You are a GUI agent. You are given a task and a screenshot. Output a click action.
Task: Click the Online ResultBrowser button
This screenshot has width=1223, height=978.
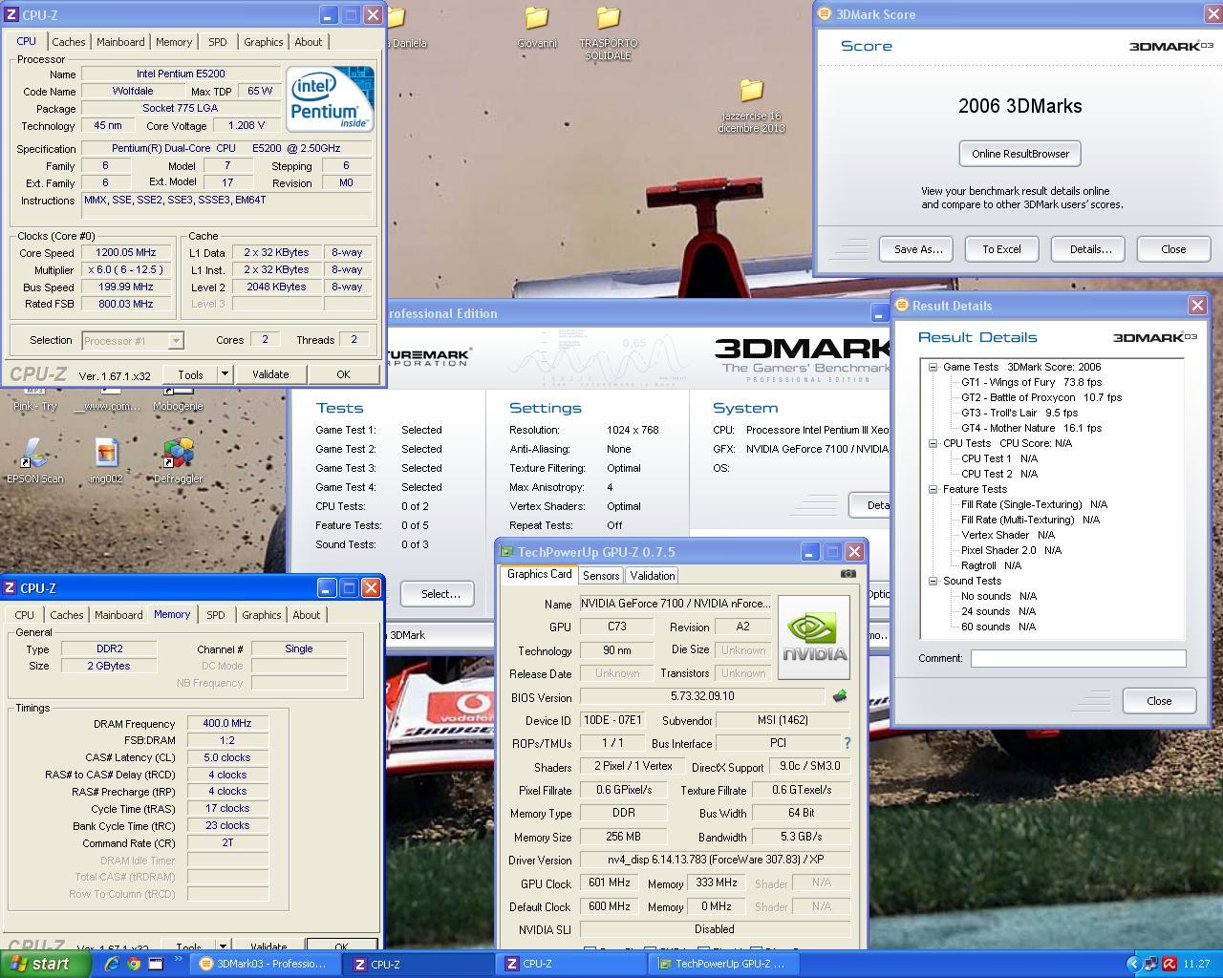(x=1020, y=154)
